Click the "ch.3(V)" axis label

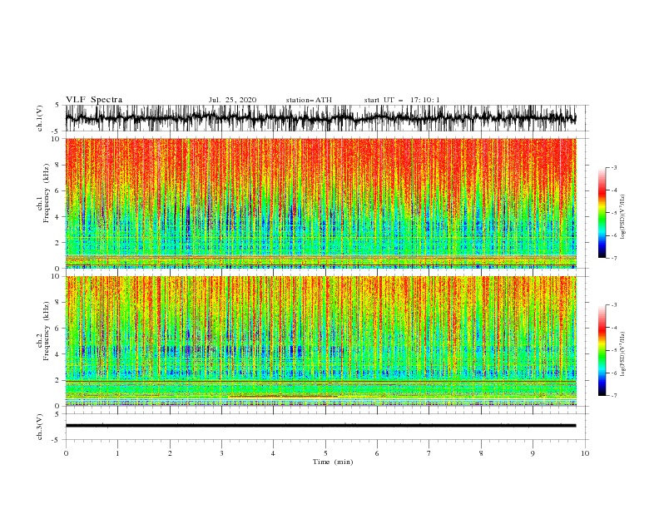pos(40,427)
